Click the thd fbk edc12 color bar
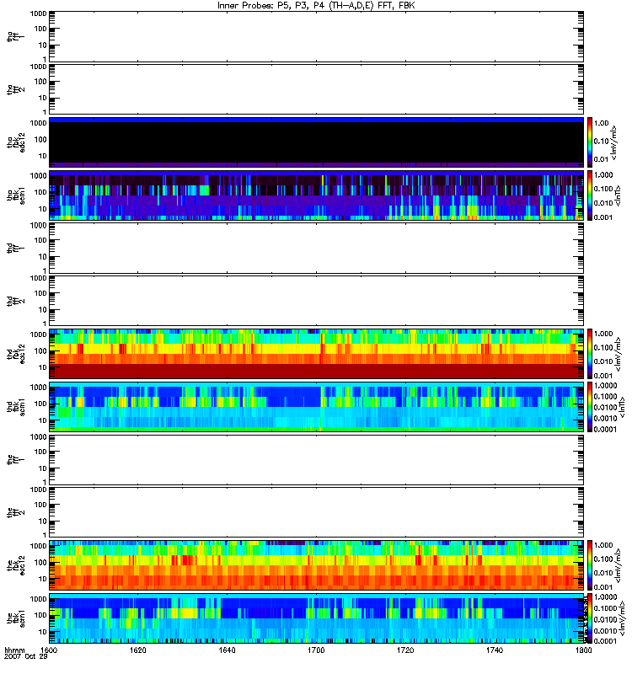The image size is (632, 674). (590, 354)
